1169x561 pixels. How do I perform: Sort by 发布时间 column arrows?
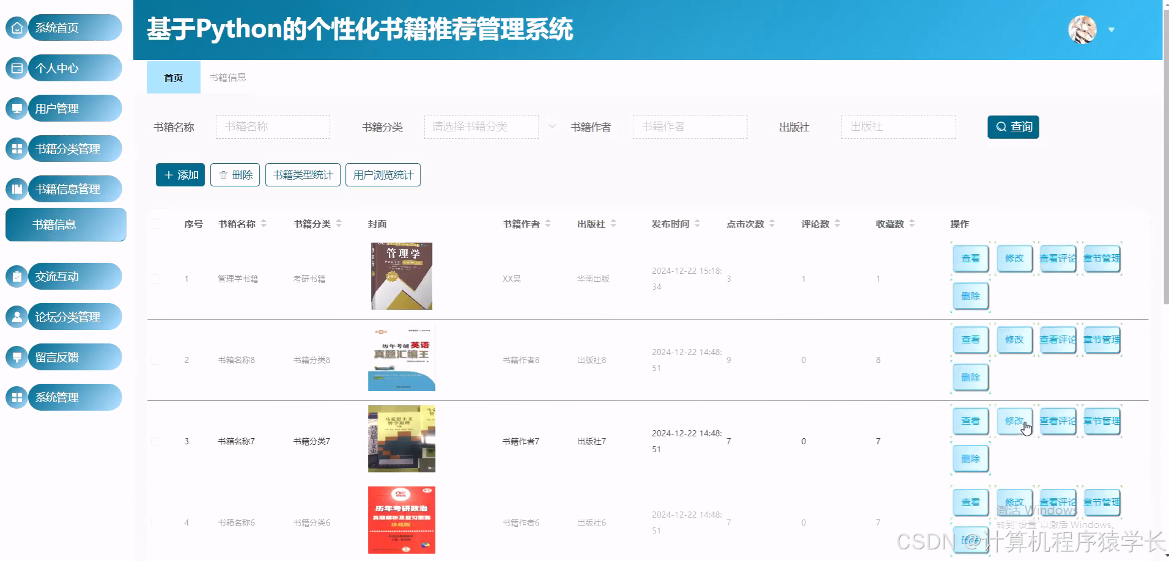pyautogui.click(x=697, y=224)
